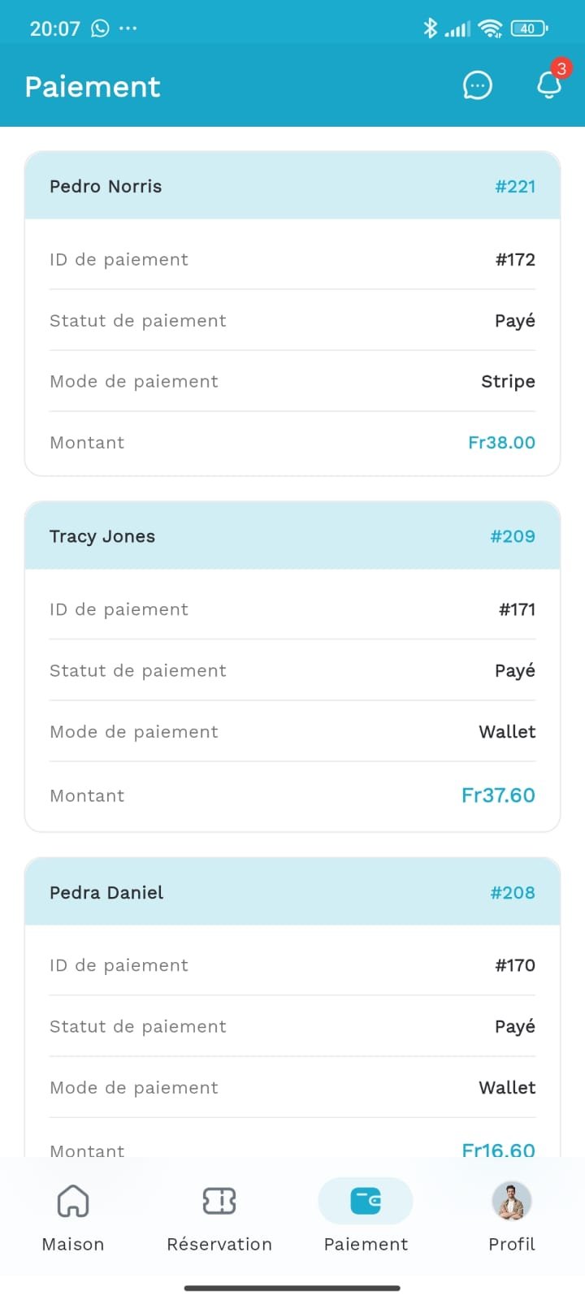This screenshot has height=1300, width=585.
Task: Tap the Bluetooth status icon
Action: [430, 28]
